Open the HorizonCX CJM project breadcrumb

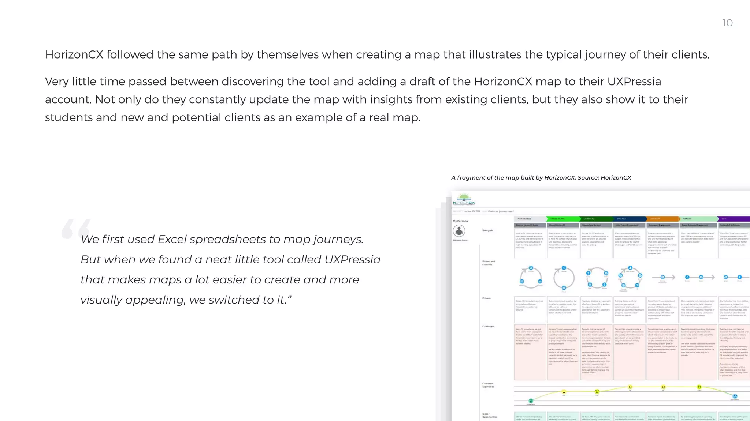coord(472,211)
